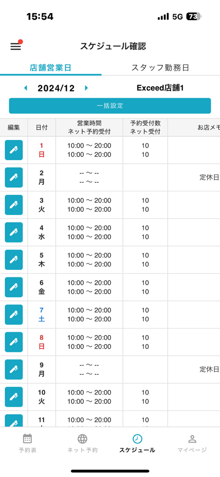Go to マイページ profile tab
The image size is (220, 477).
(x=192, y=443)
